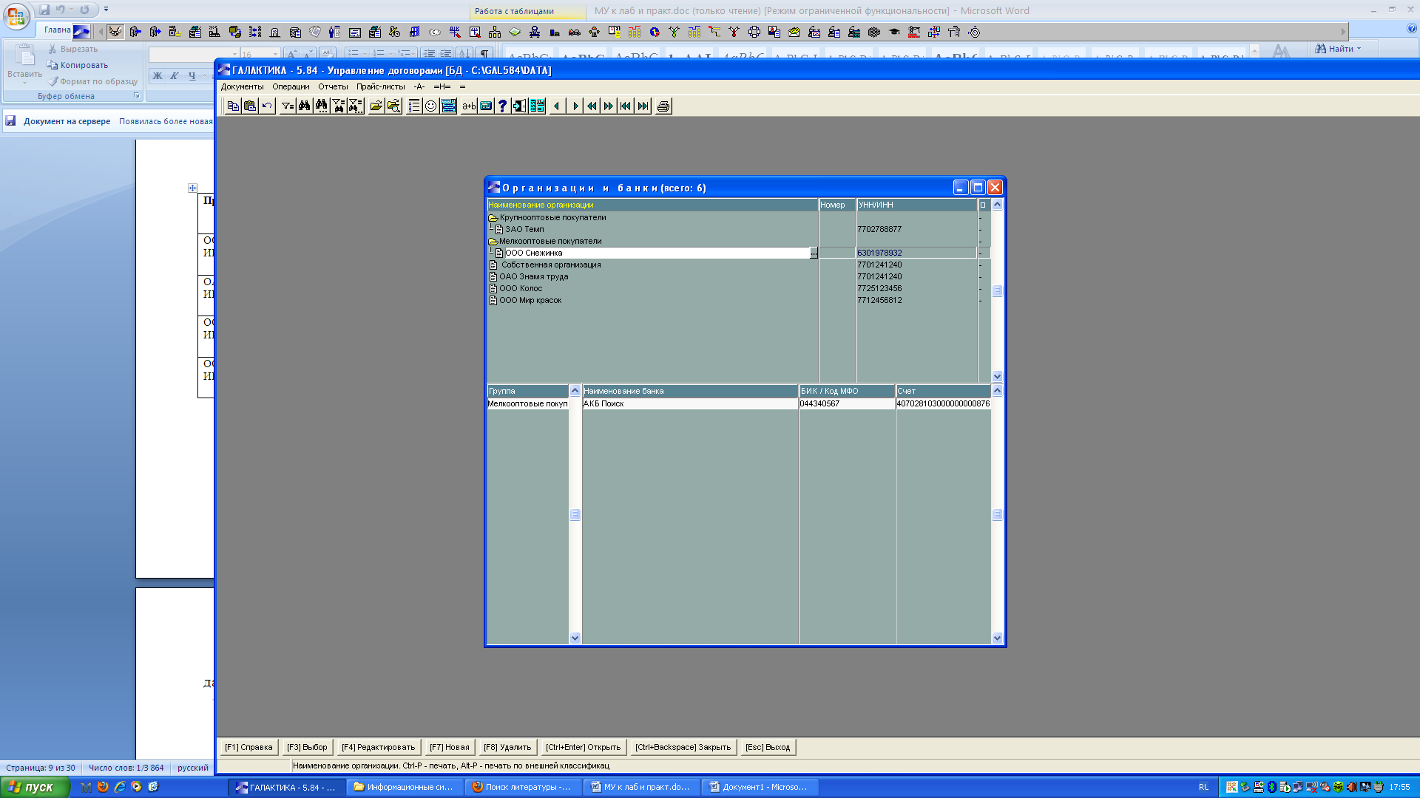Image resolution: width=1420 pixels, height=798 pixels.
Task: Click the Группа column scrollbar thumb
Action: pyautogui.click(x=575, y=515)
